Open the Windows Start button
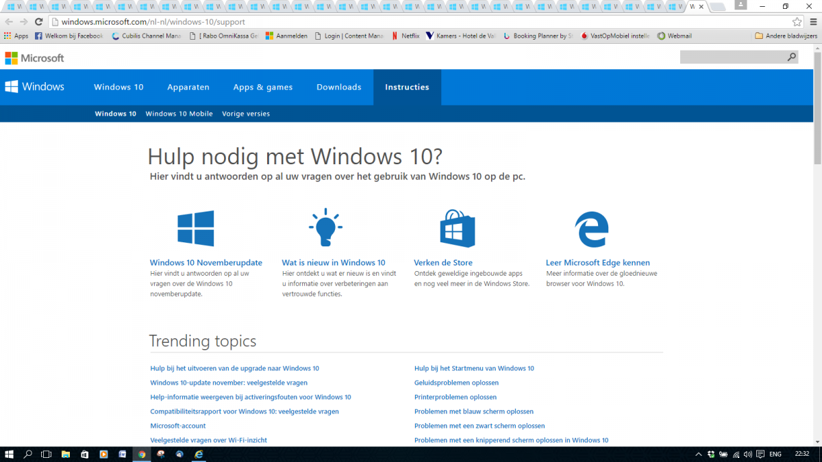This screenshot has height=462, width=822. pos(10,454)
